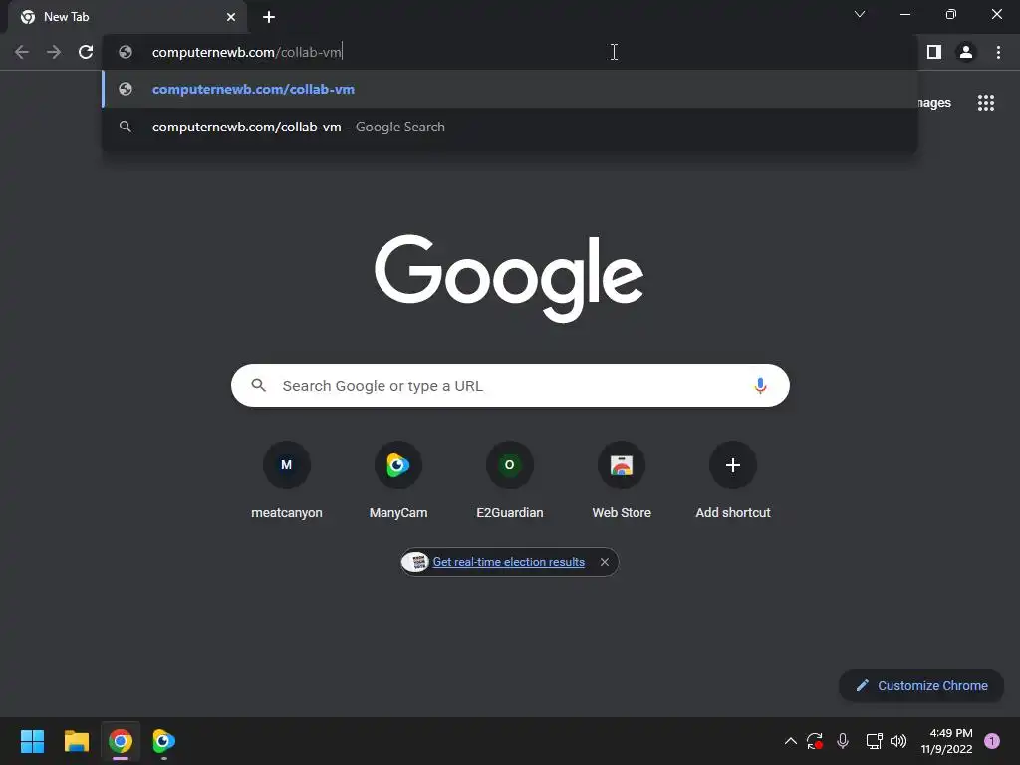Image resolution: width=1020 pixels, height=765 pixels.
Task: Dismiss the election results promo
Action: (605, 562)
